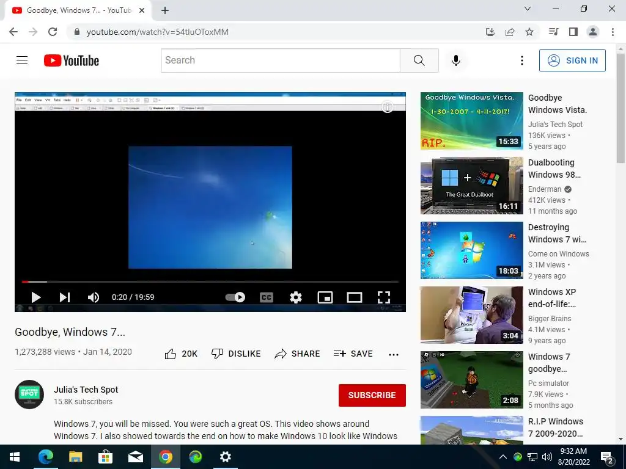Show hidden system tray icons
This screenshot has height=469, width=626.
(x=503, y=457)
